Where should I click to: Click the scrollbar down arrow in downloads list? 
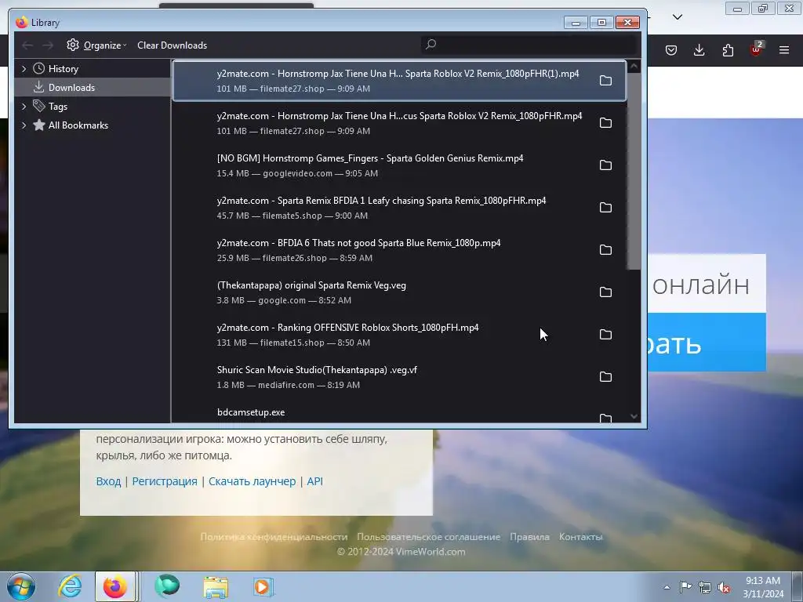tap(634, 416)
